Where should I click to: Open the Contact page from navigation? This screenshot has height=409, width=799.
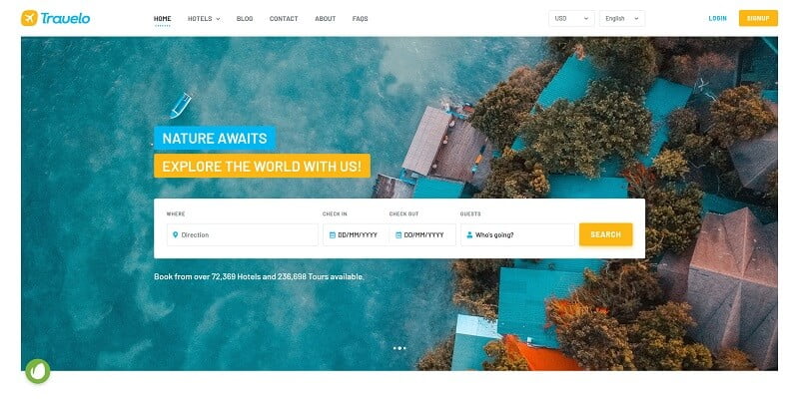pyautogui.click(x=284, y=19)
